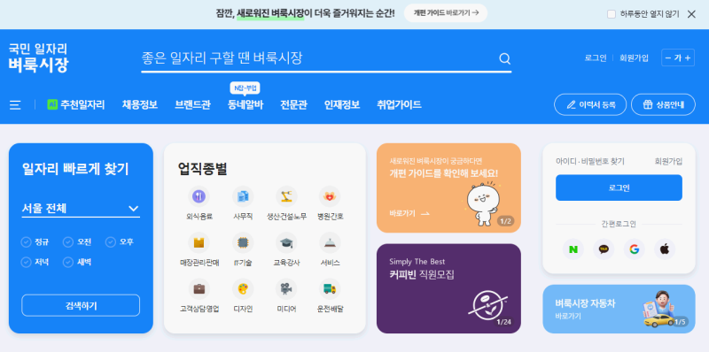The image size is (709, 352).
Task: Click 개편 가이드 바로가기 button
Action: (446, 13)
